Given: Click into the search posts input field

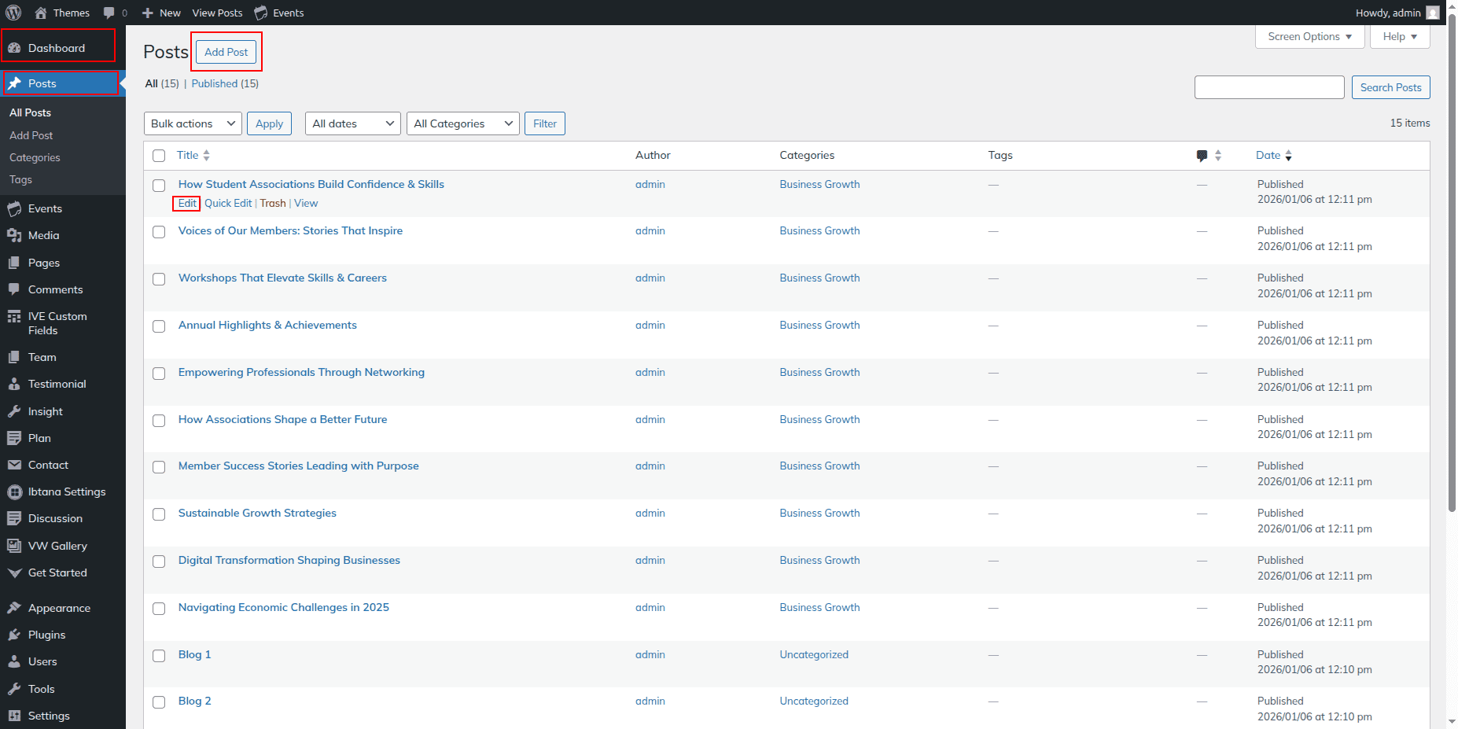Looking at the screenshot, I should 1268,87.
